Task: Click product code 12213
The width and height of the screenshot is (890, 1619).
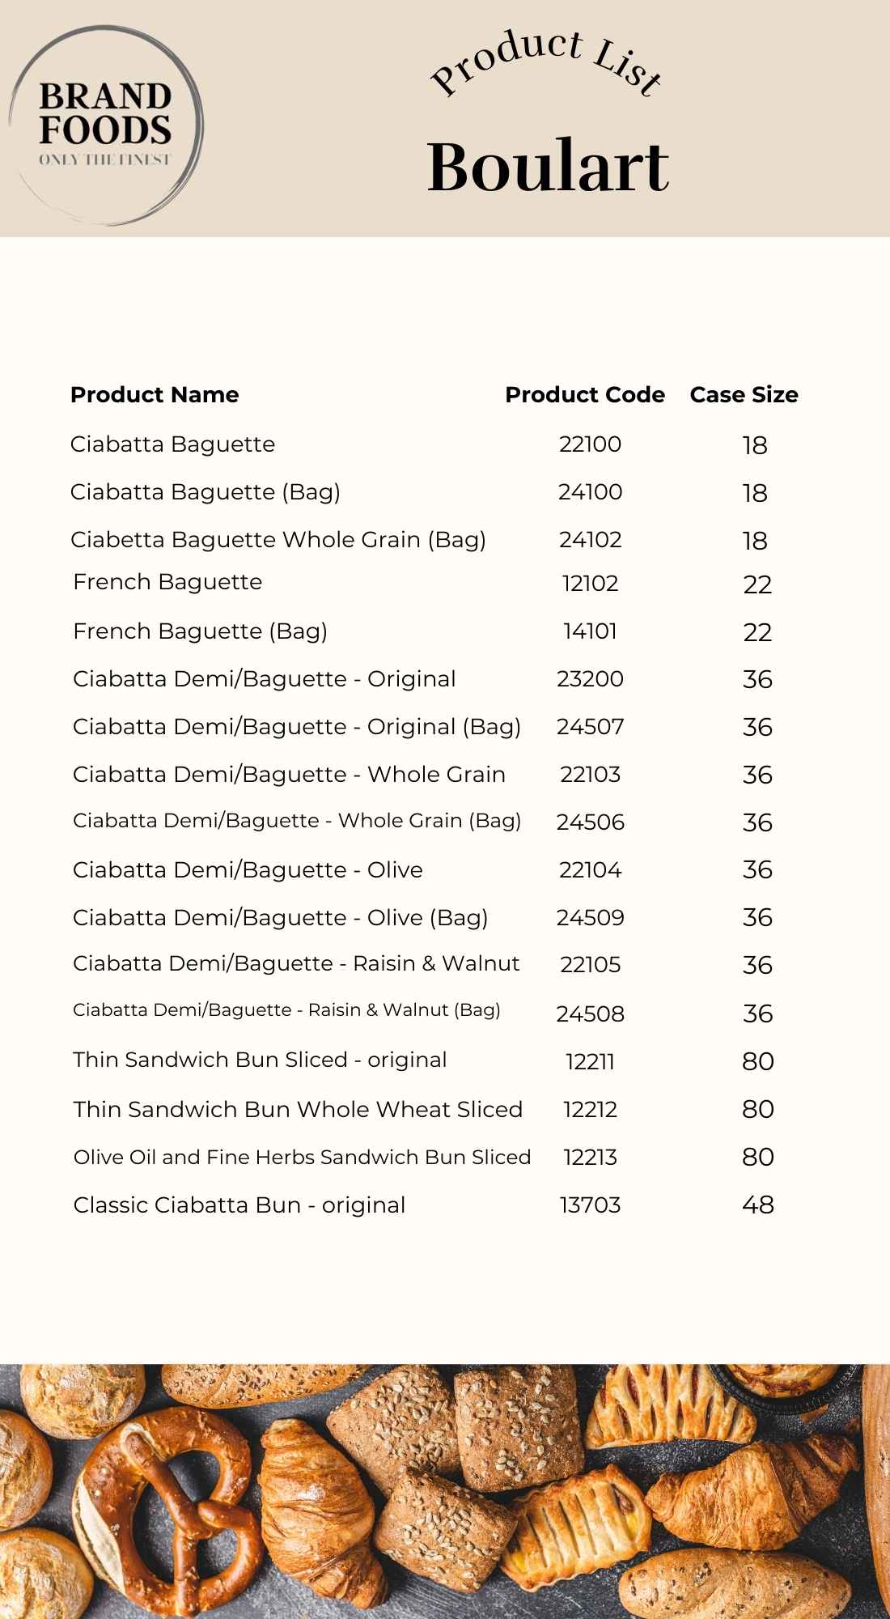Action: [x=590, y=1158]
